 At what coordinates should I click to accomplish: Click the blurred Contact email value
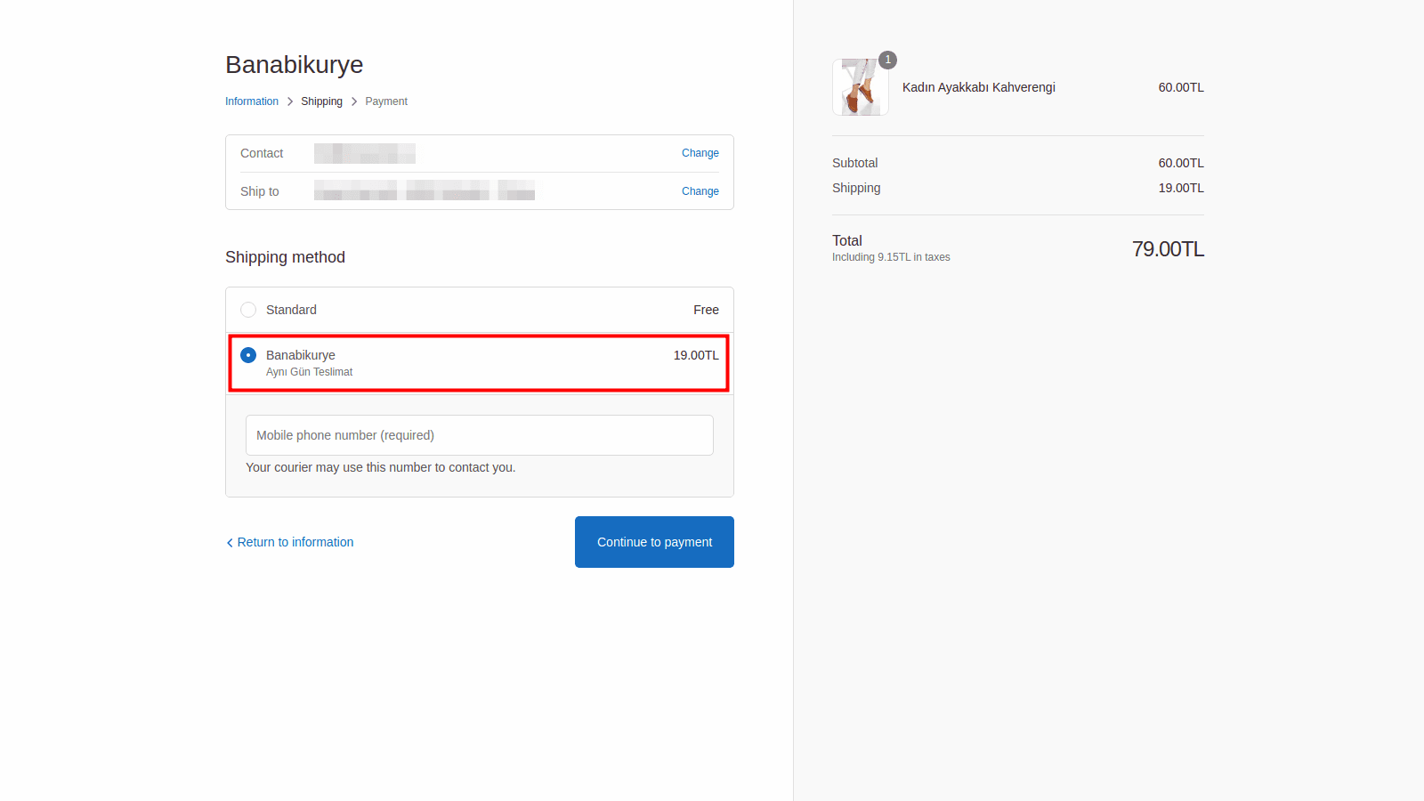tap(365, 153)
